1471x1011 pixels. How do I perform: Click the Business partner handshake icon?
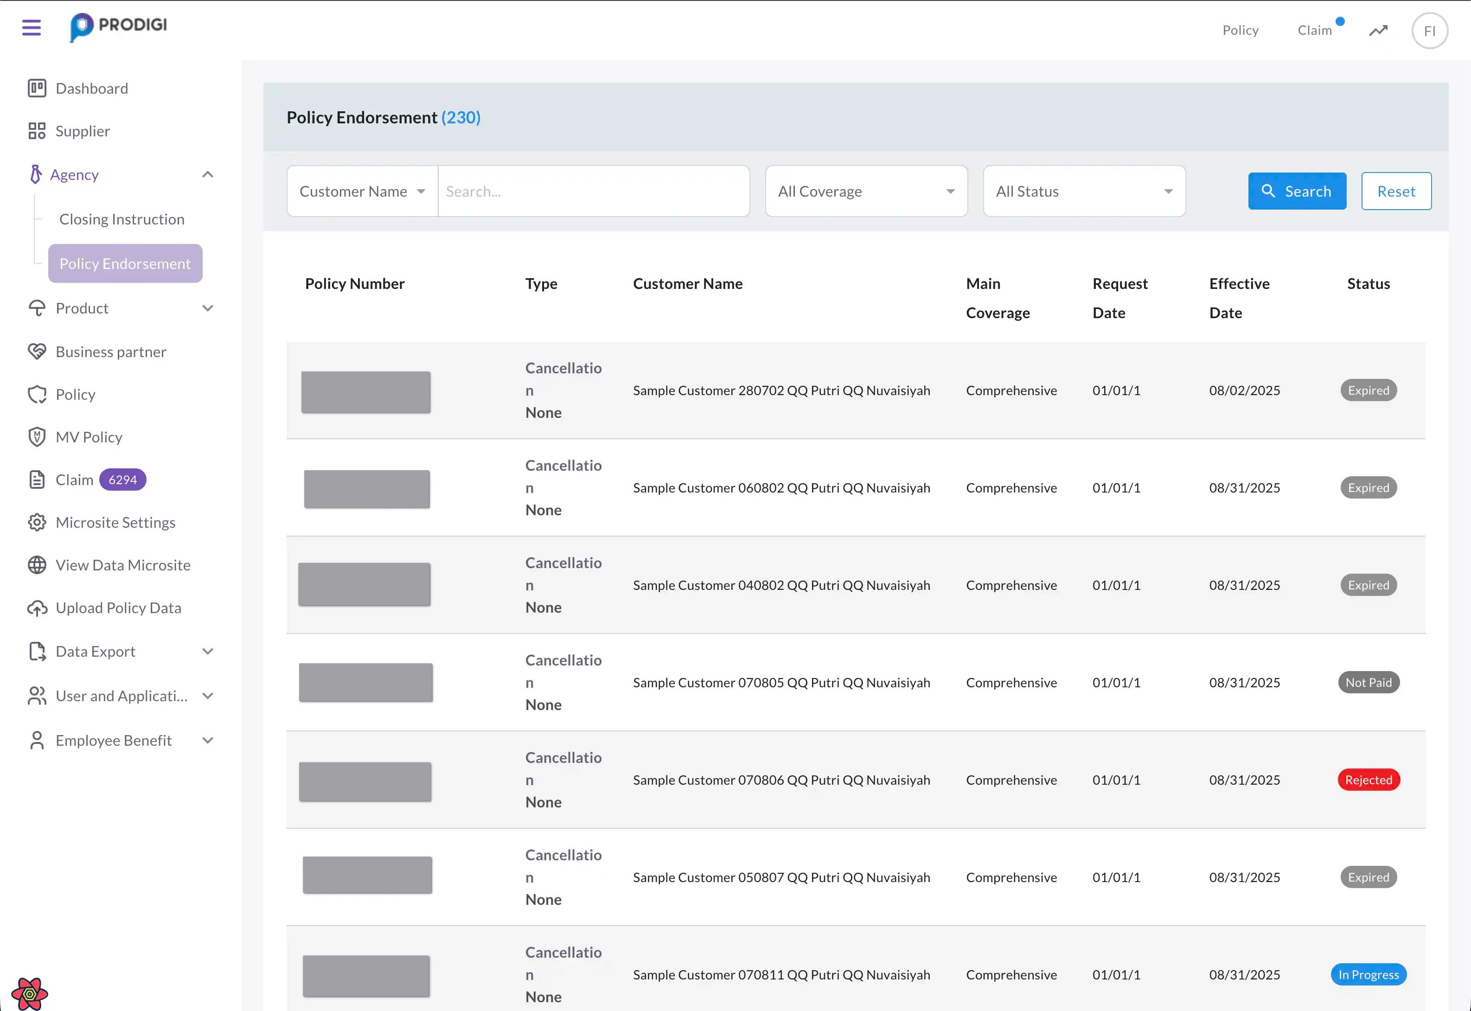click(x=37, y=352)
